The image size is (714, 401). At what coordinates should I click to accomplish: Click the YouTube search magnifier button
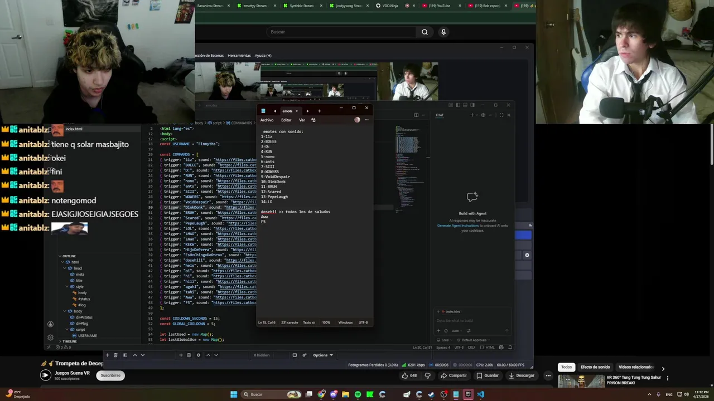[x=424, y=32]
